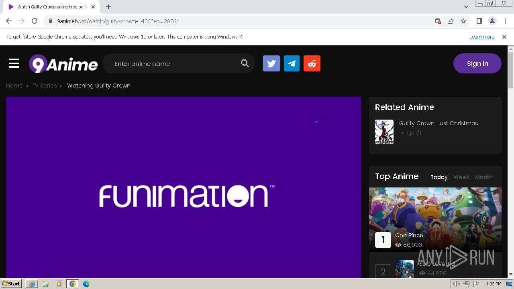Image resolution: width=514 pixels, height=289 pixels.
Task: Click the scrollbar down arrow
Action: click(511, 275)
